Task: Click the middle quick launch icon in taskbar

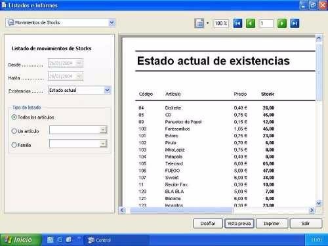Action: pos(60,240)
